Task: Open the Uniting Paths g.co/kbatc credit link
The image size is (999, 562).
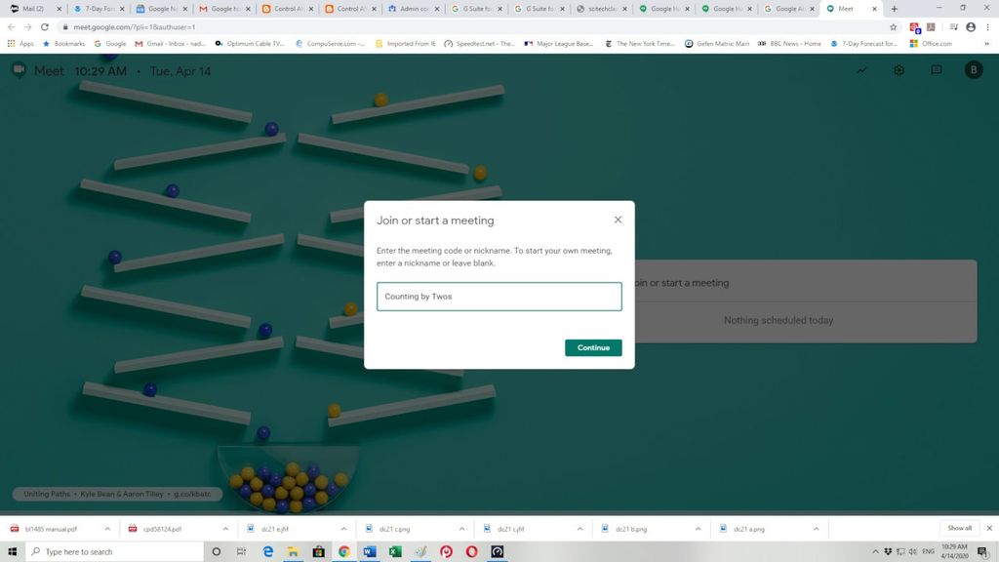Action: (x=191, y=494)
